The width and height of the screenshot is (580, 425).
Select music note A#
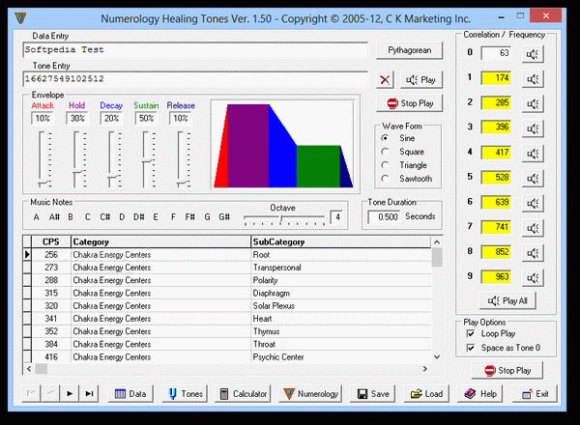[54, 217]
